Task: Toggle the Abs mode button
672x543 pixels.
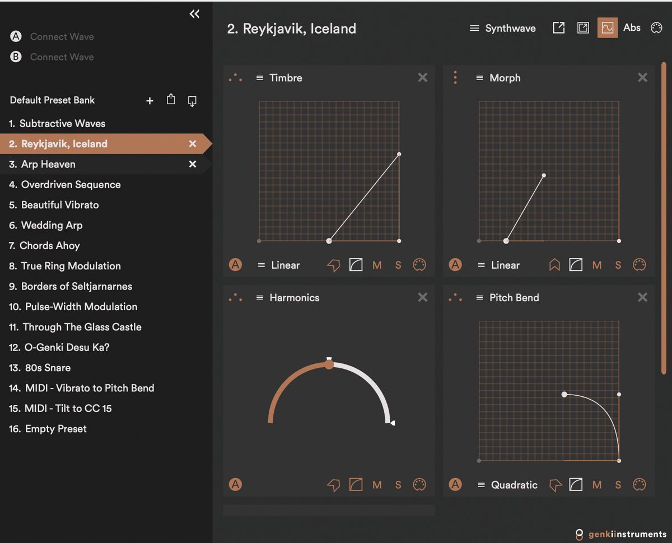Action: [x=632, y=28]
